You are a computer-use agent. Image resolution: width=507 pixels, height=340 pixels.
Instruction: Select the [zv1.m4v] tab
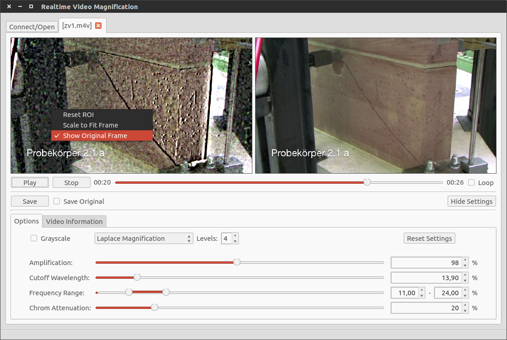tap(77, 26)
